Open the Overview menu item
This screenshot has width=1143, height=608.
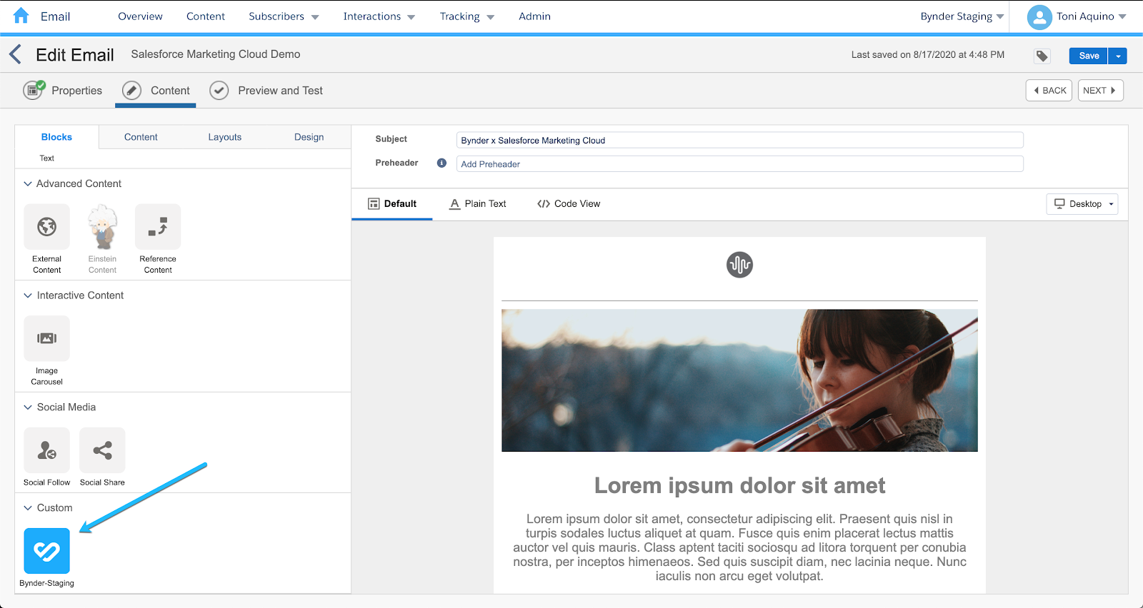tap(140, 16)
